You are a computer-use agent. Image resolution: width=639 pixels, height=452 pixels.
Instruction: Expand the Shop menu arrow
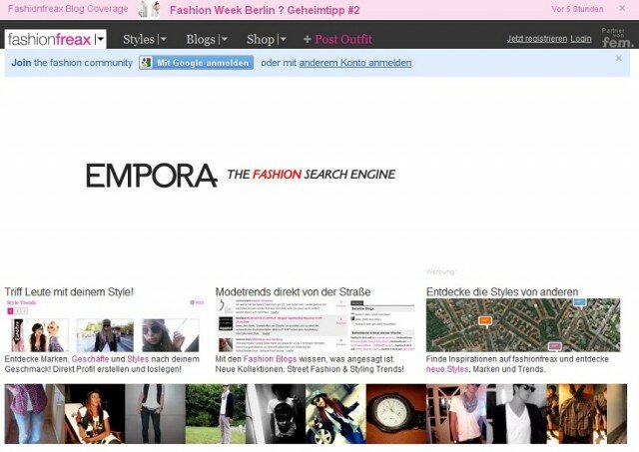click(x=282, y=40)
